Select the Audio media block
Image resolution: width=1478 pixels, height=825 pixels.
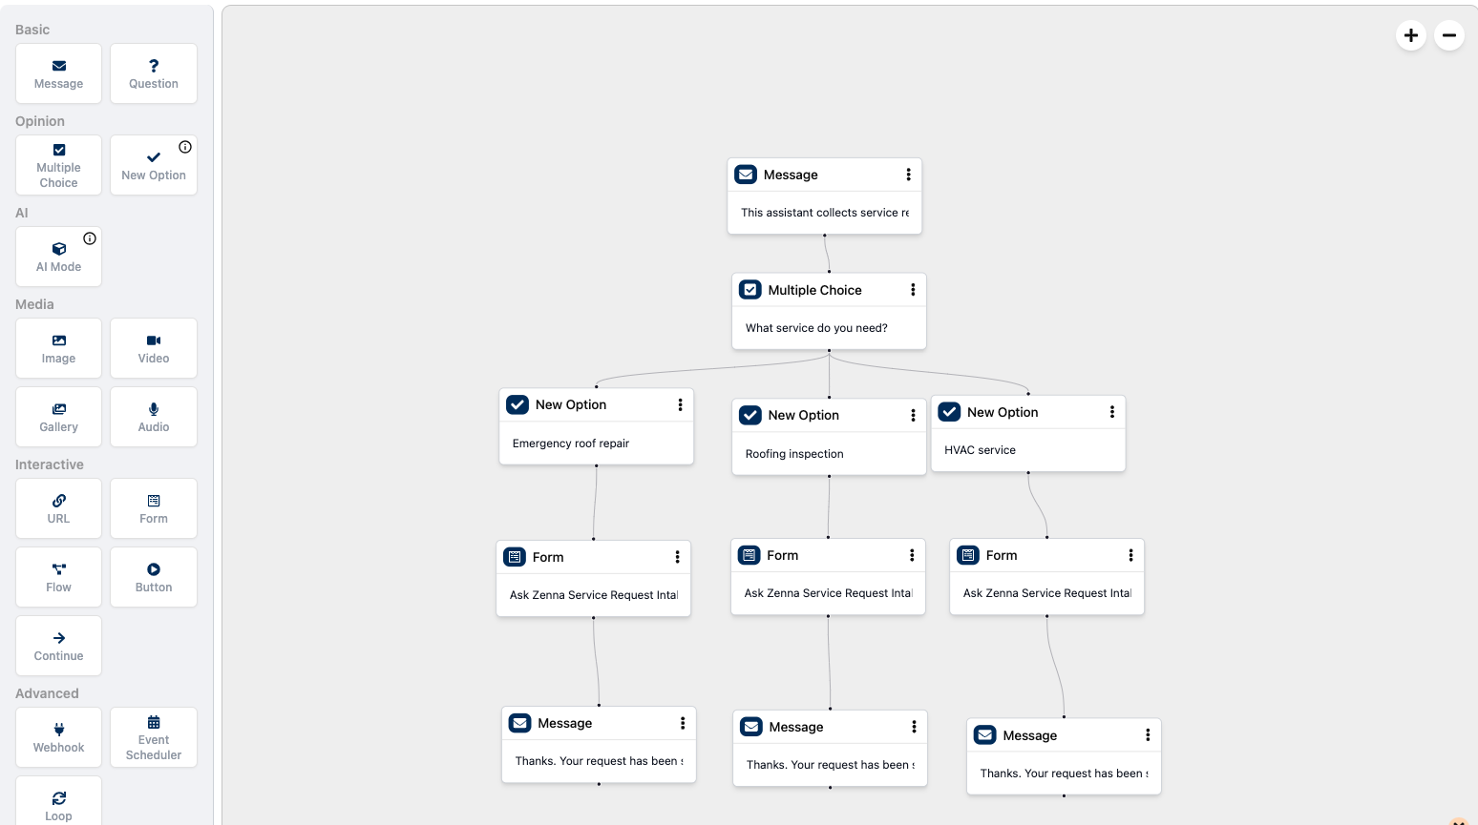tap(153, 417)
